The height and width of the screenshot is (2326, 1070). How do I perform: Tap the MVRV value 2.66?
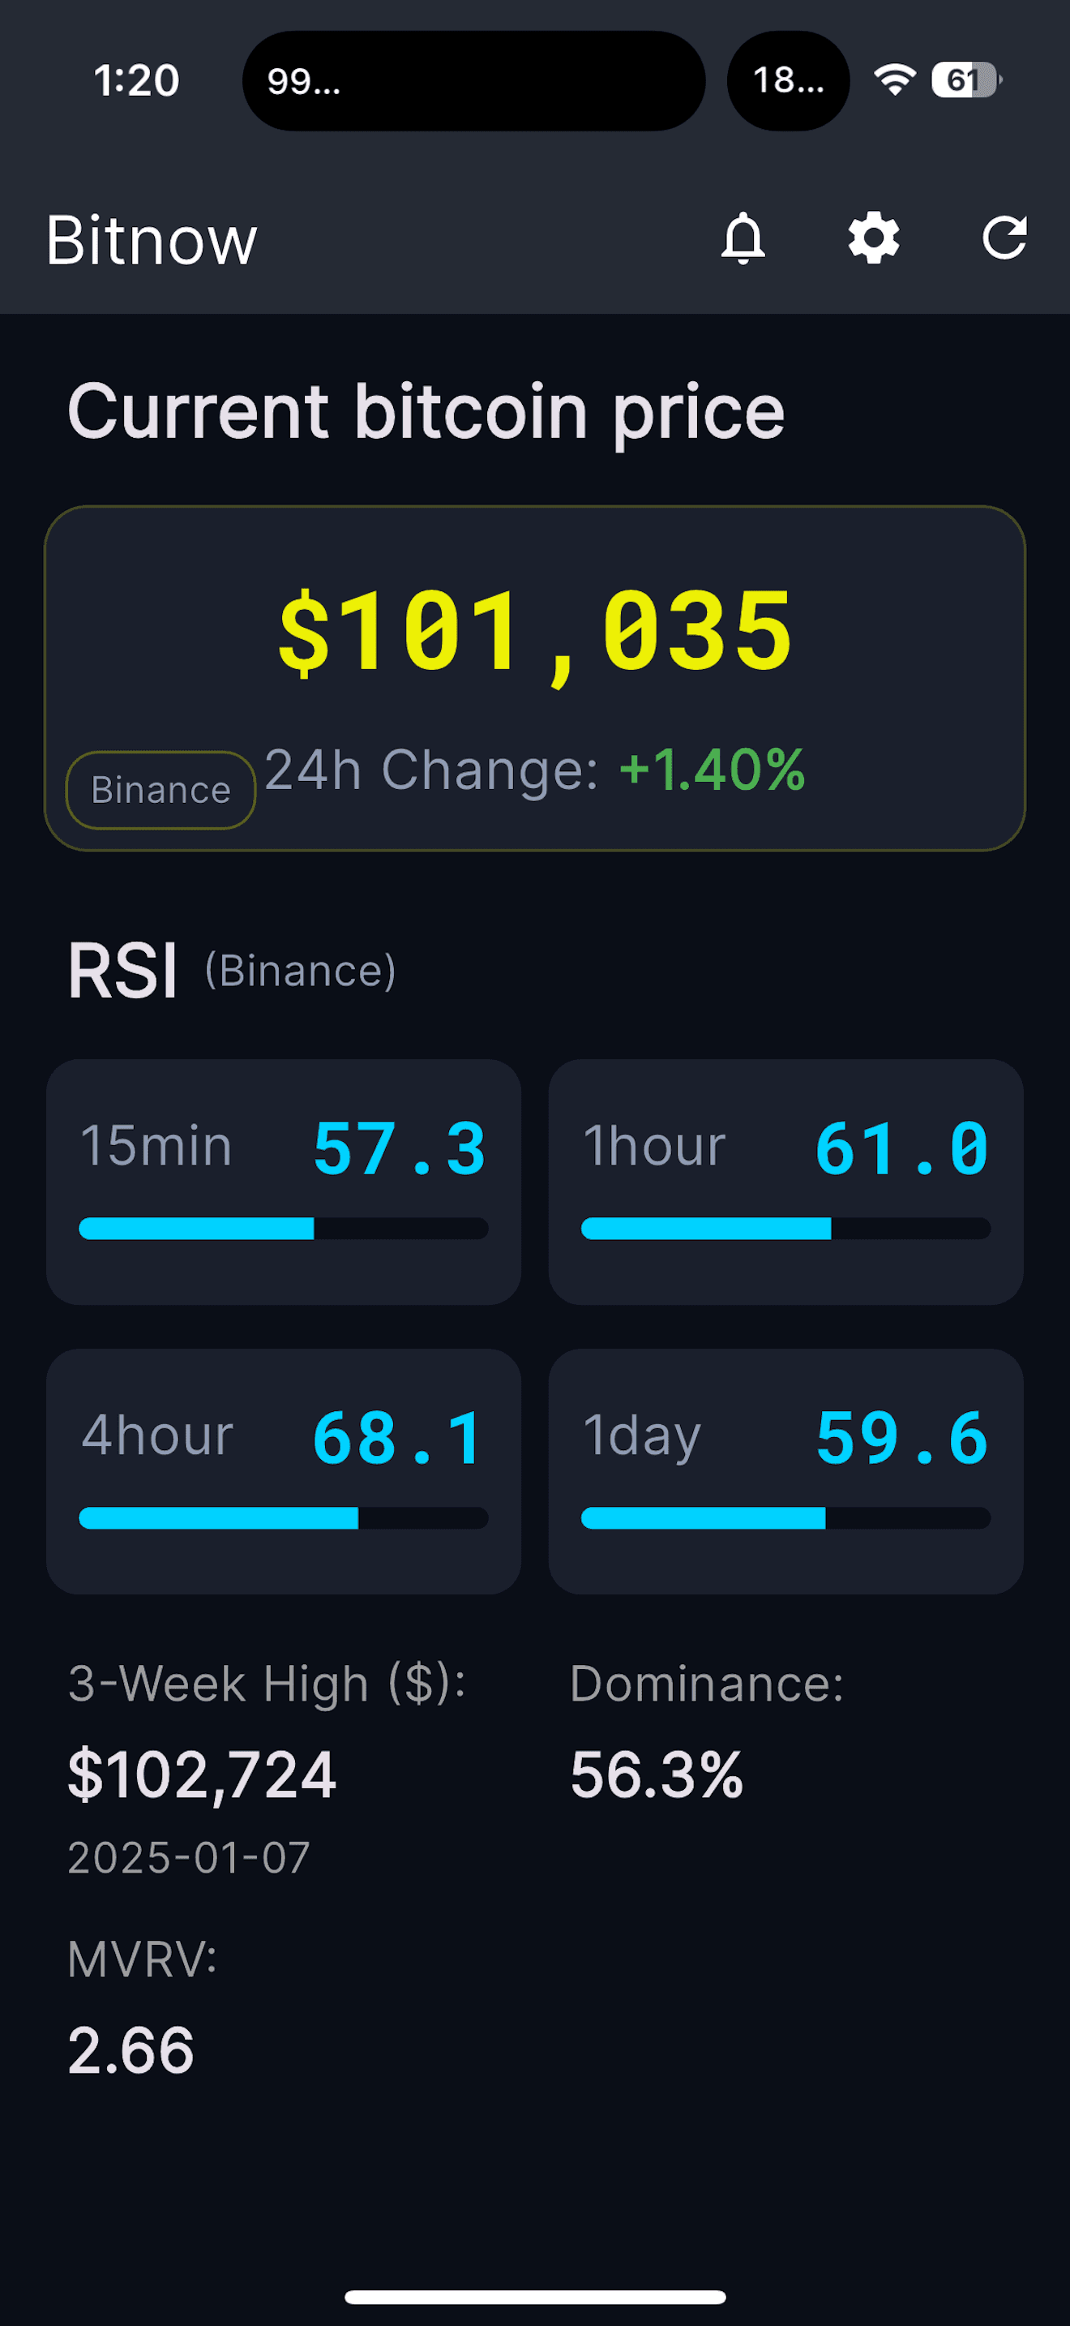[131, 2049]
